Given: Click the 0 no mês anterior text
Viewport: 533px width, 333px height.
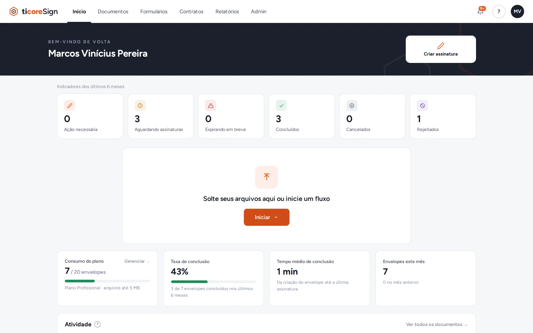Looking at the screenshot, I should 401,282.
